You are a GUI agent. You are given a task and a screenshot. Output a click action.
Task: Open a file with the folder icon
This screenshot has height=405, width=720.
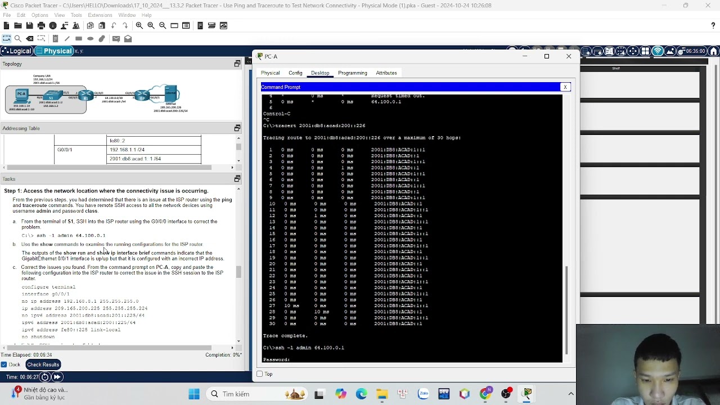point(18,26)
